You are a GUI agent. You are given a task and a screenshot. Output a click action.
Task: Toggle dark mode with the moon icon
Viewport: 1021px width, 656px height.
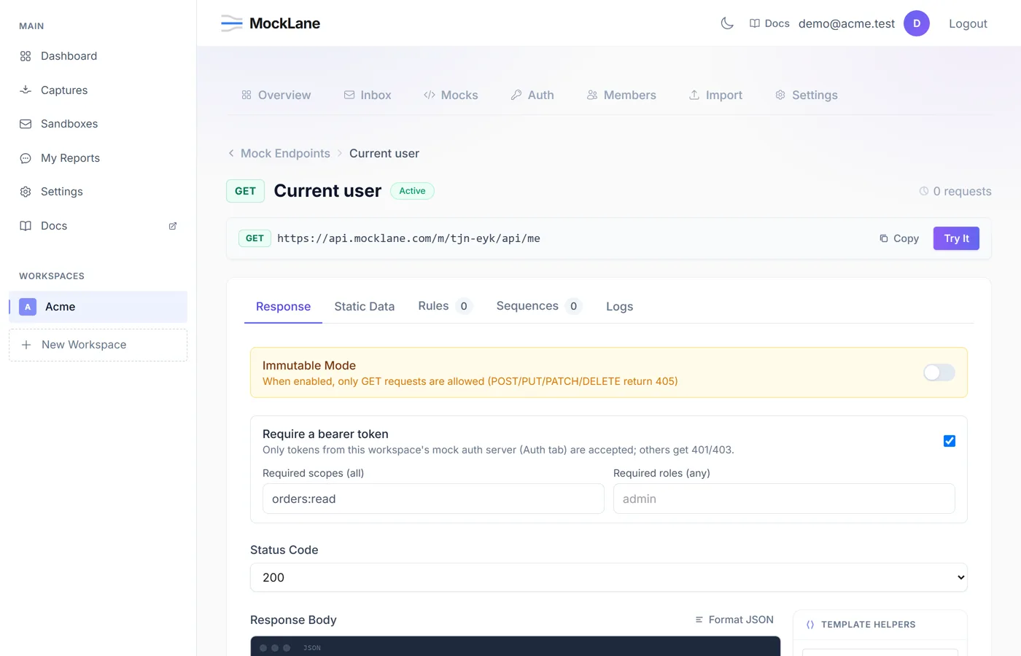tap(727, 23)
